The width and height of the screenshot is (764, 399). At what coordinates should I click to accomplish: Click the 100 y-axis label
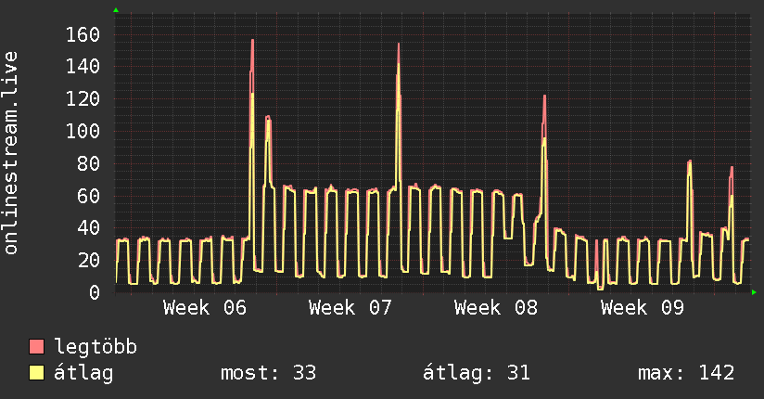coord(83,131)
